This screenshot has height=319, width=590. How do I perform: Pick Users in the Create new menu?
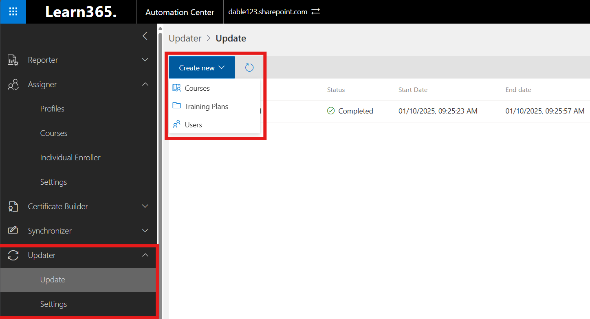coord(193,125)
